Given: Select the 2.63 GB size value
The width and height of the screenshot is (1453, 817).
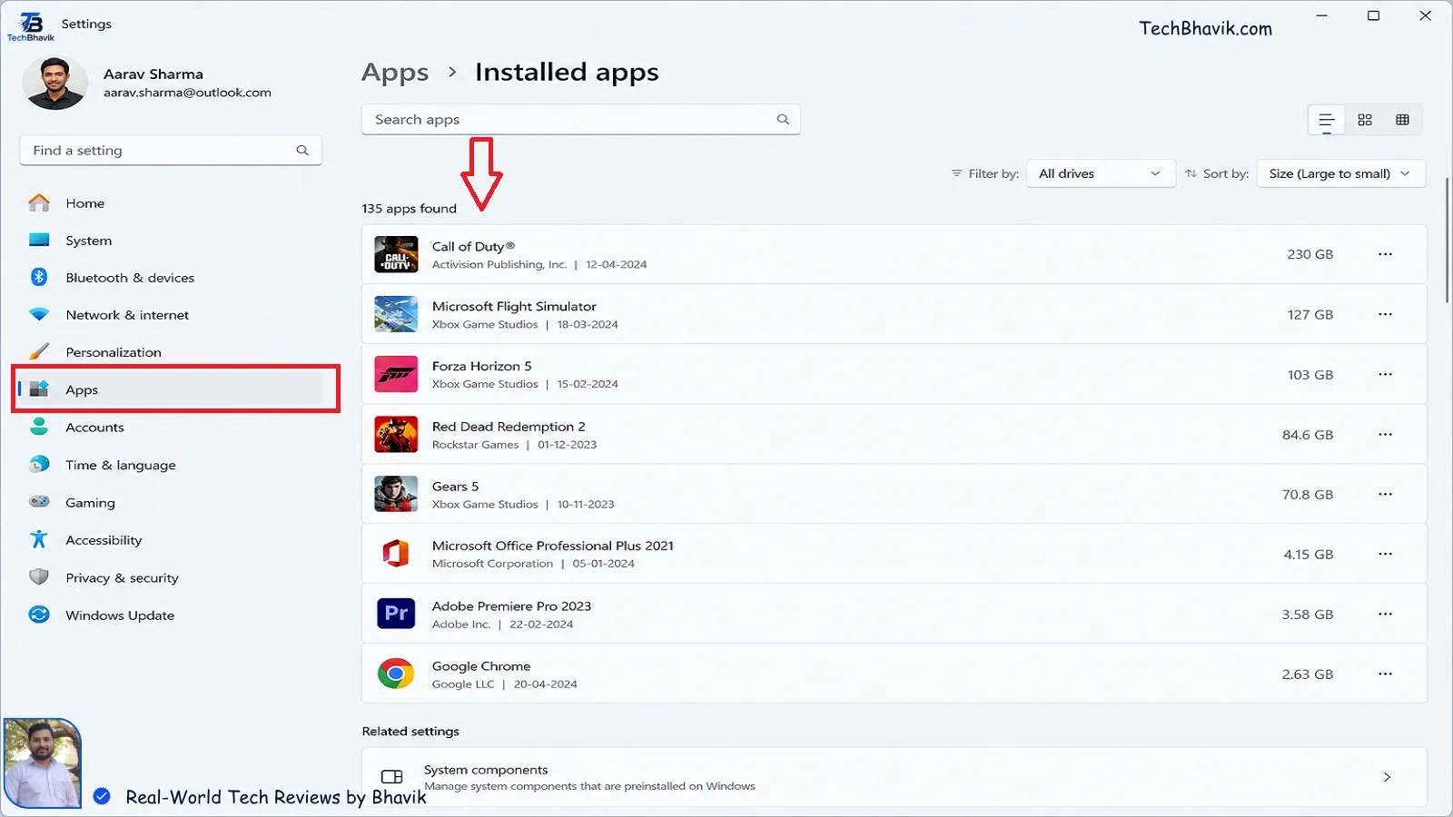Looking at the screenshot, I should pyautogui.click(x=1308, y=674).
